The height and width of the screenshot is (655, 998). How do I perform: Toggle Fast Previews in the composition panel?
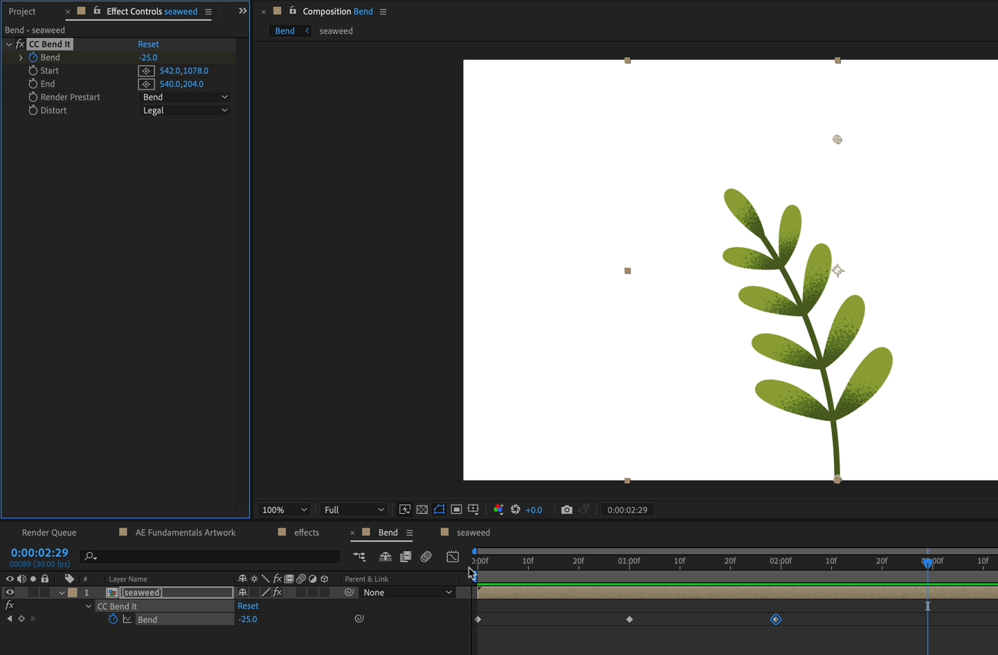405,510
